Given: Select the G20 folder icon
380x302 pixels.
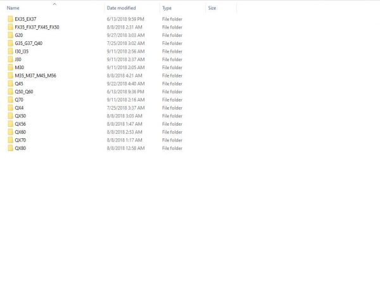Looking at the screenshot, I should click(10, 35).
